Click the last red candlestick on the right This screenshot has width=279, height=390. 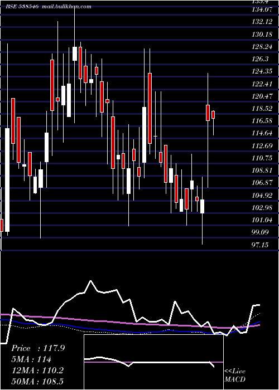213,115
